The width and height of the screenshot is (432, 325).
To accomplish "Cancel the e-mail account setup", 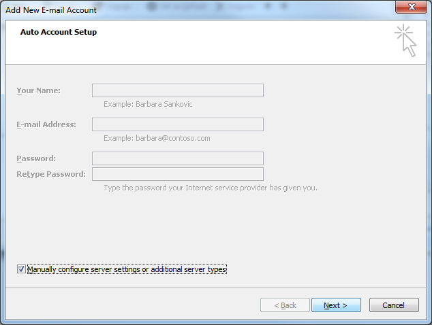I will (394, 305).
